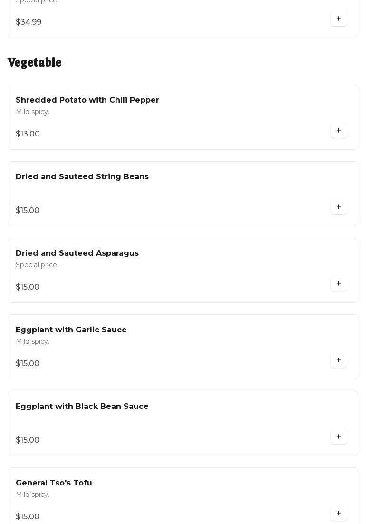The height and width of the screenshot is (524, 366).
Task: Add Eggplant with Garlic Sauce to order
Action: click(338, 360)
